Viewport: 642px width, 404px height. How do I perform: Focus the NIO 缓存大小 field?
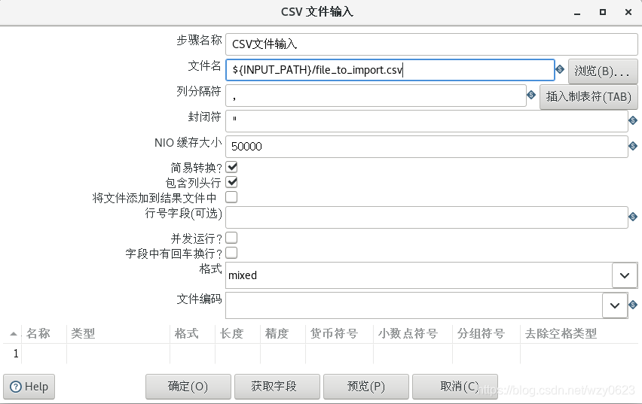click(426, 147)
